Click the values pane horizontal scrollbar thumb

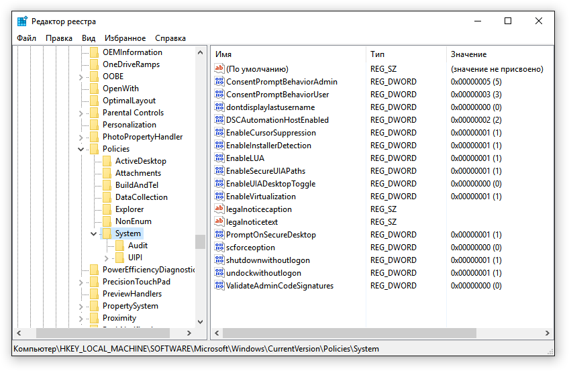[x=350, y=333]
